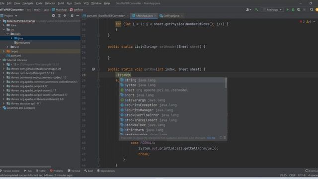Collapse the main folder
Image resolution: width=318 pixels, height=179 pixels.
coord(7,34)
